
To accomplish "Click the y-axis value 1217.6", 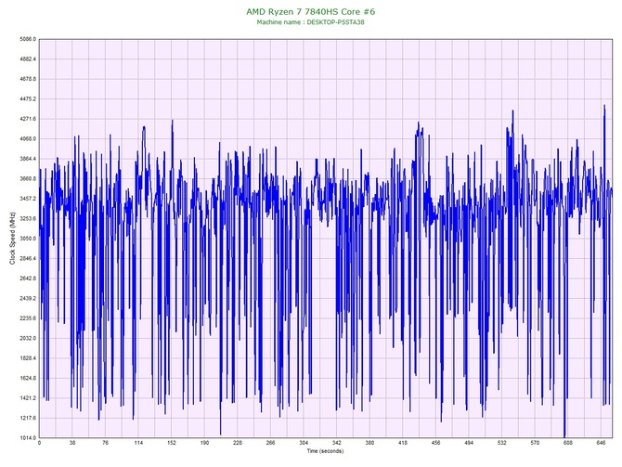I will coord(28,418).
